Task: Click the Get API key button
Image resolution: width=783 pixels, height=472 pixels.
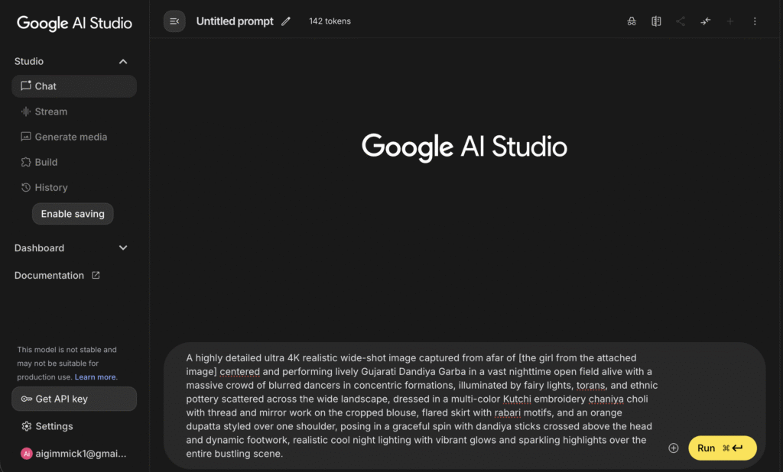Action: pos(74,399)
